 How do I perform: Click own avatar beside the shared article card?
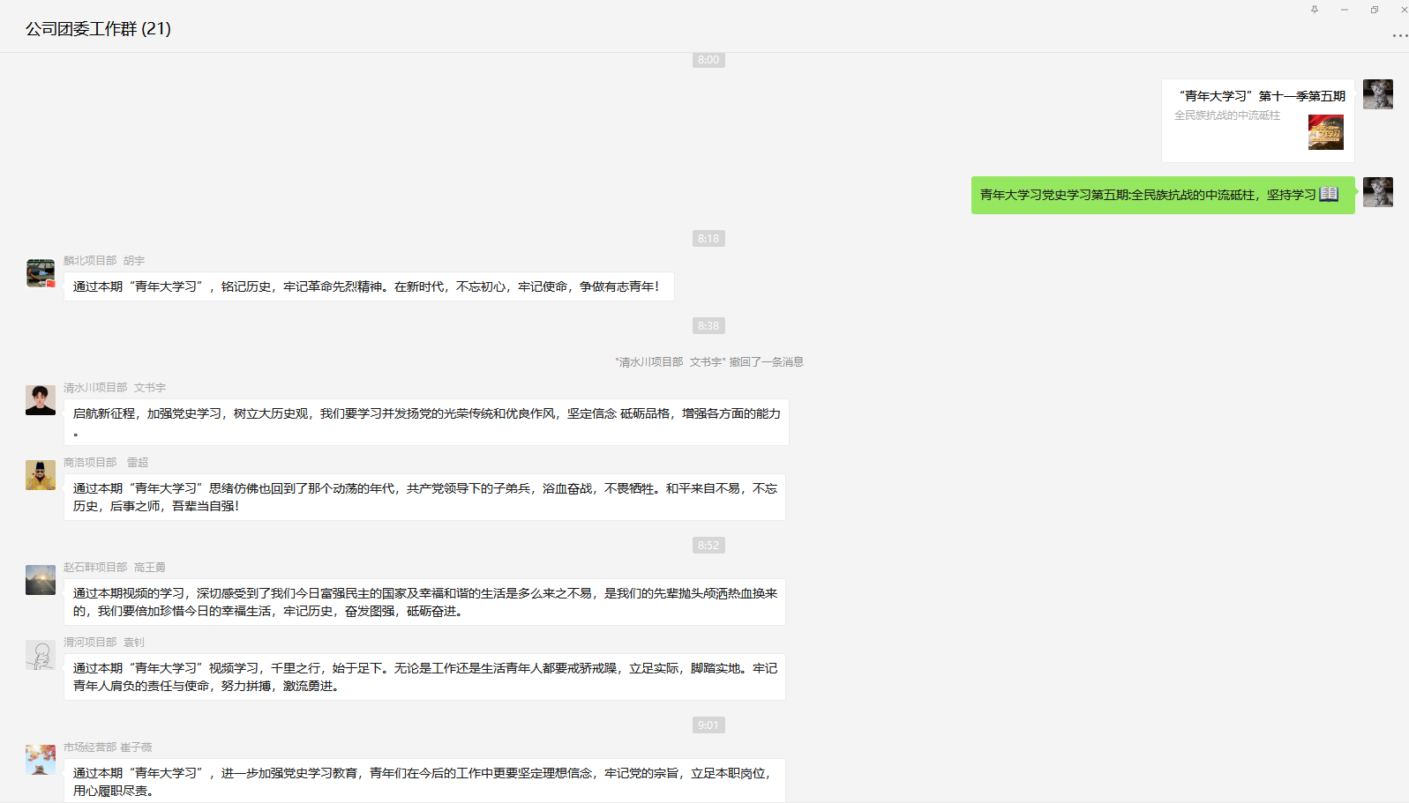click(x=1377, y=94)
